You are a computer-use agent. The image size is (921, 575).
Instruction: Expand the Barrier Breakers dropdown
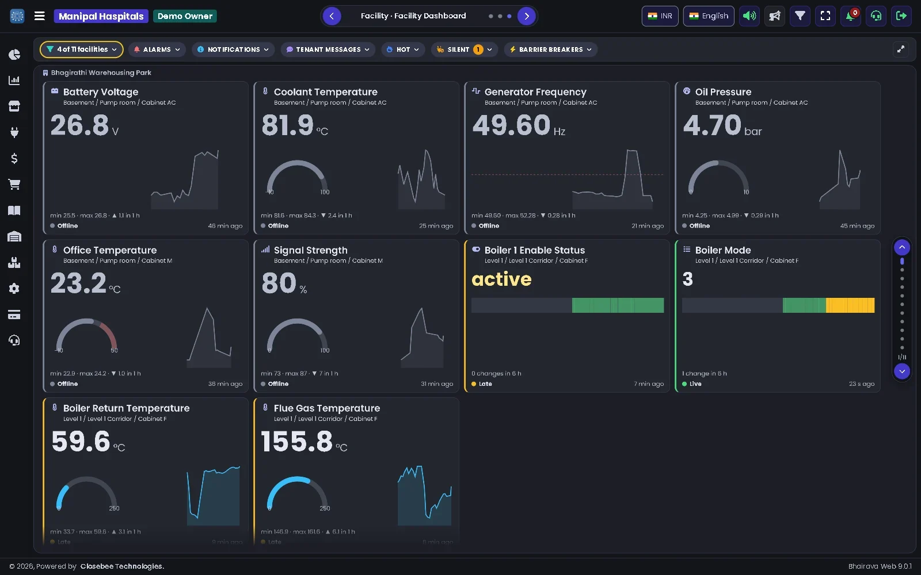551,49
